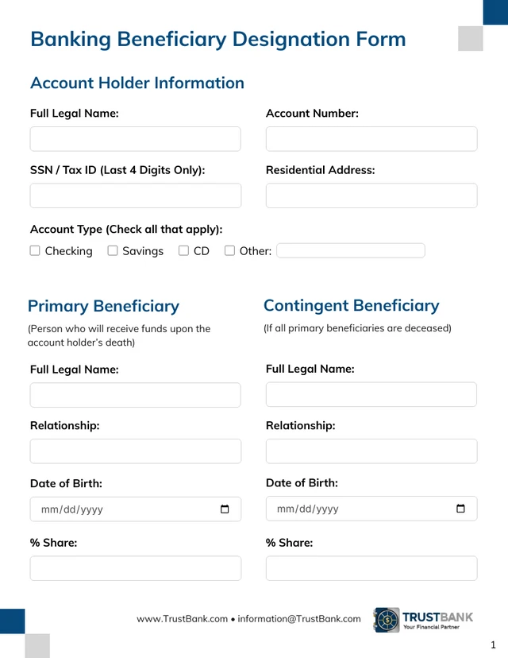Select Contingent Beneficiary Full Legal Name field

pos(371,394)
